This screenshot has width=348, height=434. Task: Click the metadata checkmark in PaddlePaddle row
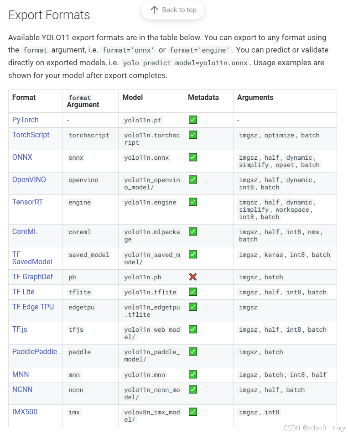point(193,352)
